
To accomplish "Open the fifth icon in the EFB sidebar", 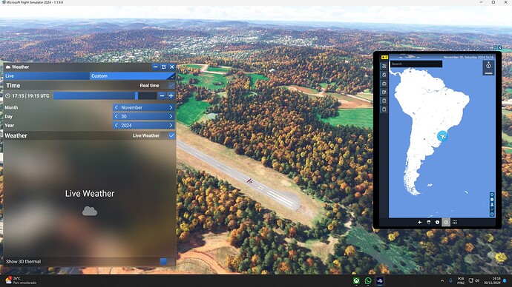I will coord(384,101).
